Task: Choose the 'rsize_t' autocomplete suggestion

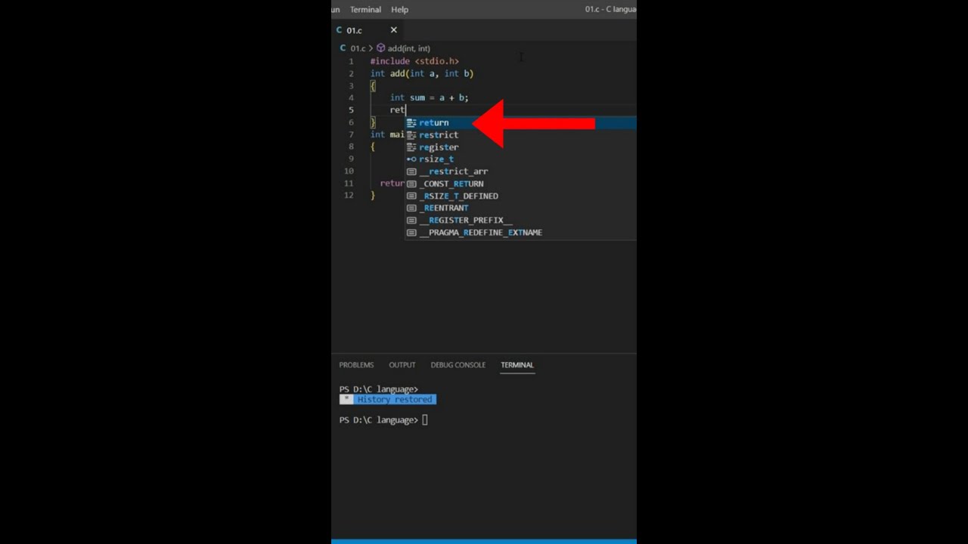Action: point(520,159)
